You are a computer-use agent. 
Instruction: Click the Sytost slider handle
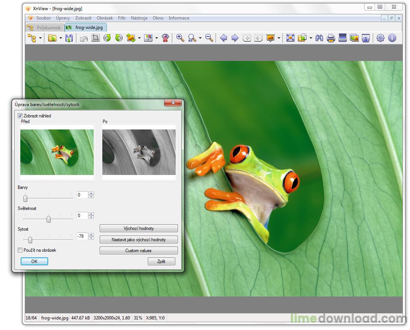click(x=30, y=240)
